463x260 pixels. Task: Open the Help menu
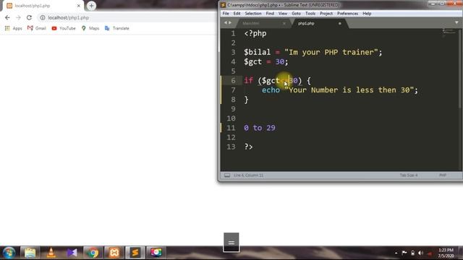pyautogui.click(x=367, y=14)
